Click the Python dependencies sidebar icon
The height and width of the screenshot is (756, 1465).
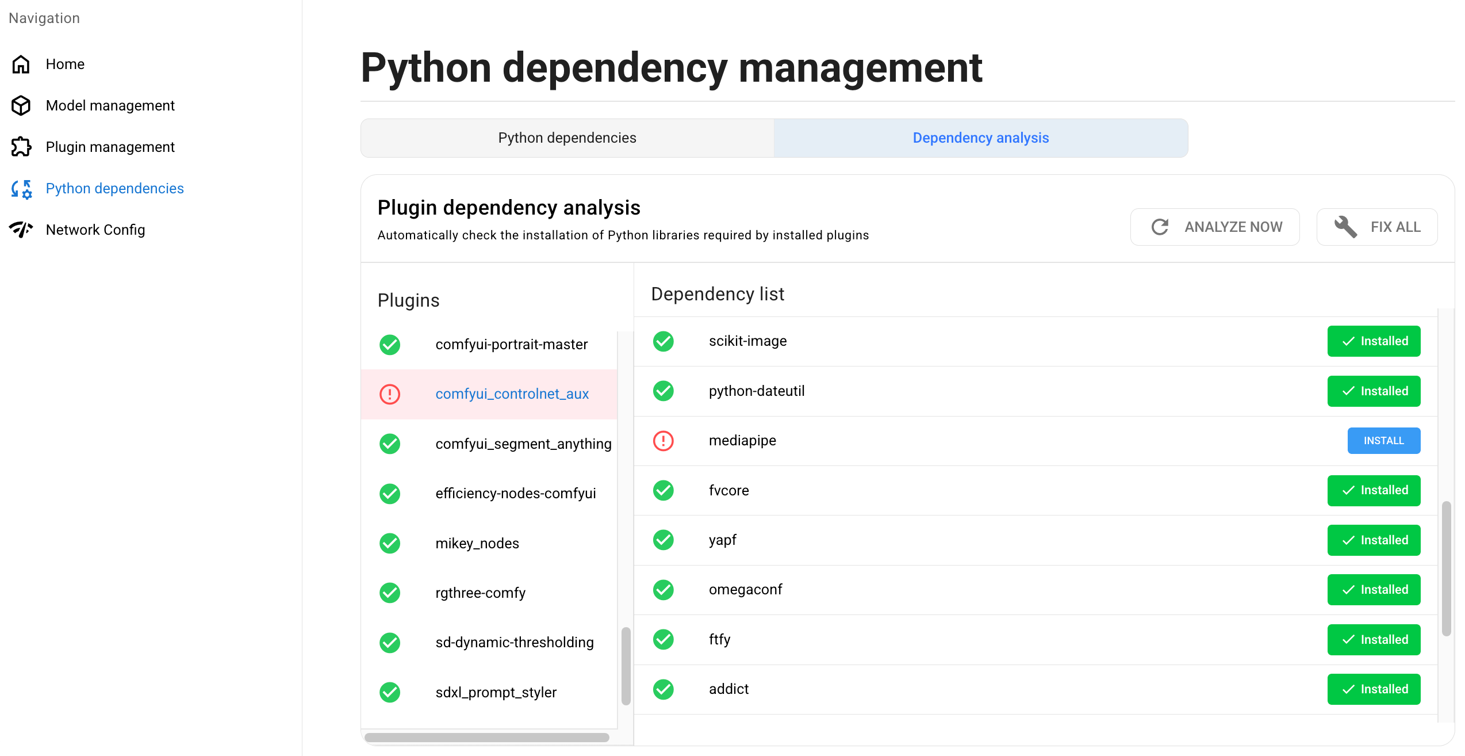coord(21,188)
